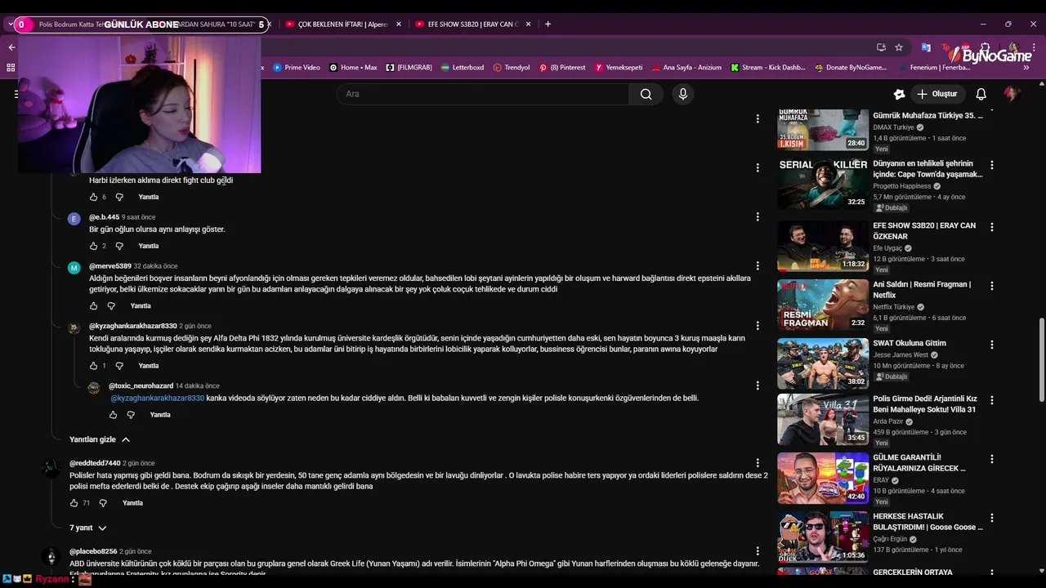The height and width of the screenshot is (588, 1046).
Task: Dislike @merve5389's comment
Action: point(111,305)
